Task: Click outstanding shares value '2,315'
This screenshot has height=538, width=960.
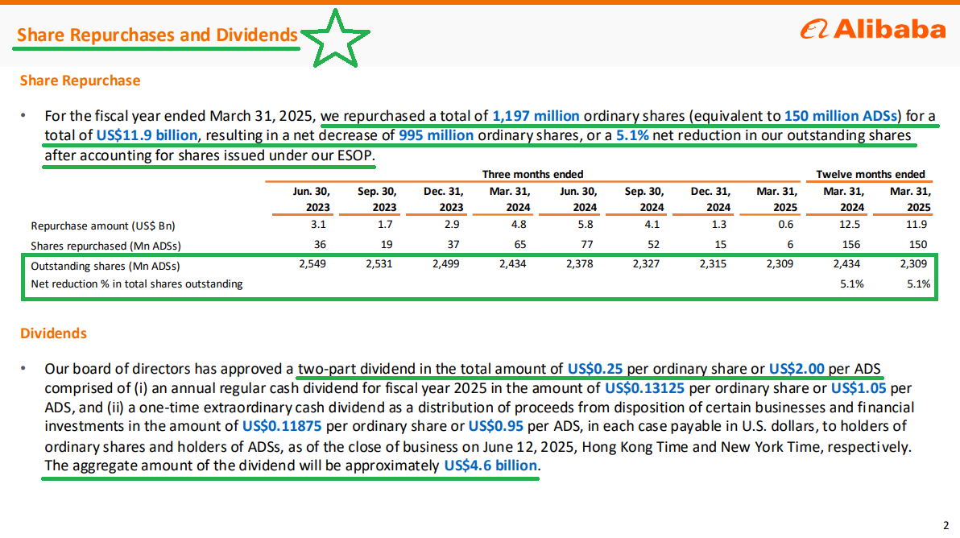Action: pyautogui.click(x=713, y=264)
